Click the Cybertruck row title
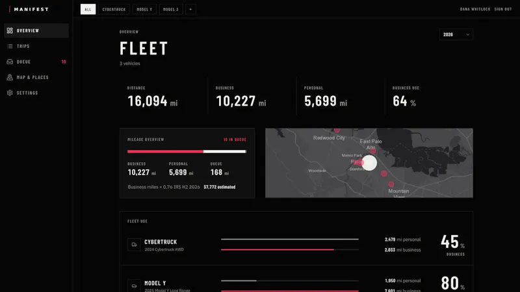 [161, 242]
